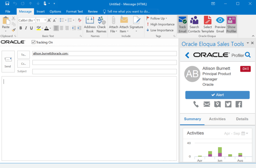This screenshot has width=256, height=168.
Task: Click the text highlight color button
Action: click(x=39, y=28)
